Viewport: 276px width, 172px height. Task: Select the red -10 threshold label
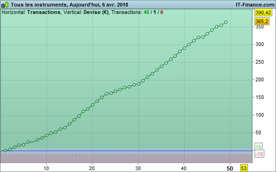[259, 154]
